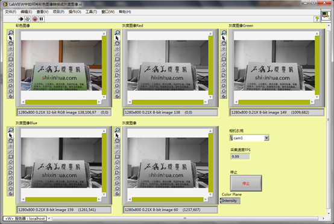The width and height of the screenshot is (334, 224).
Task: Select the zoom tool in the color image palette
Action: (11, 33)
